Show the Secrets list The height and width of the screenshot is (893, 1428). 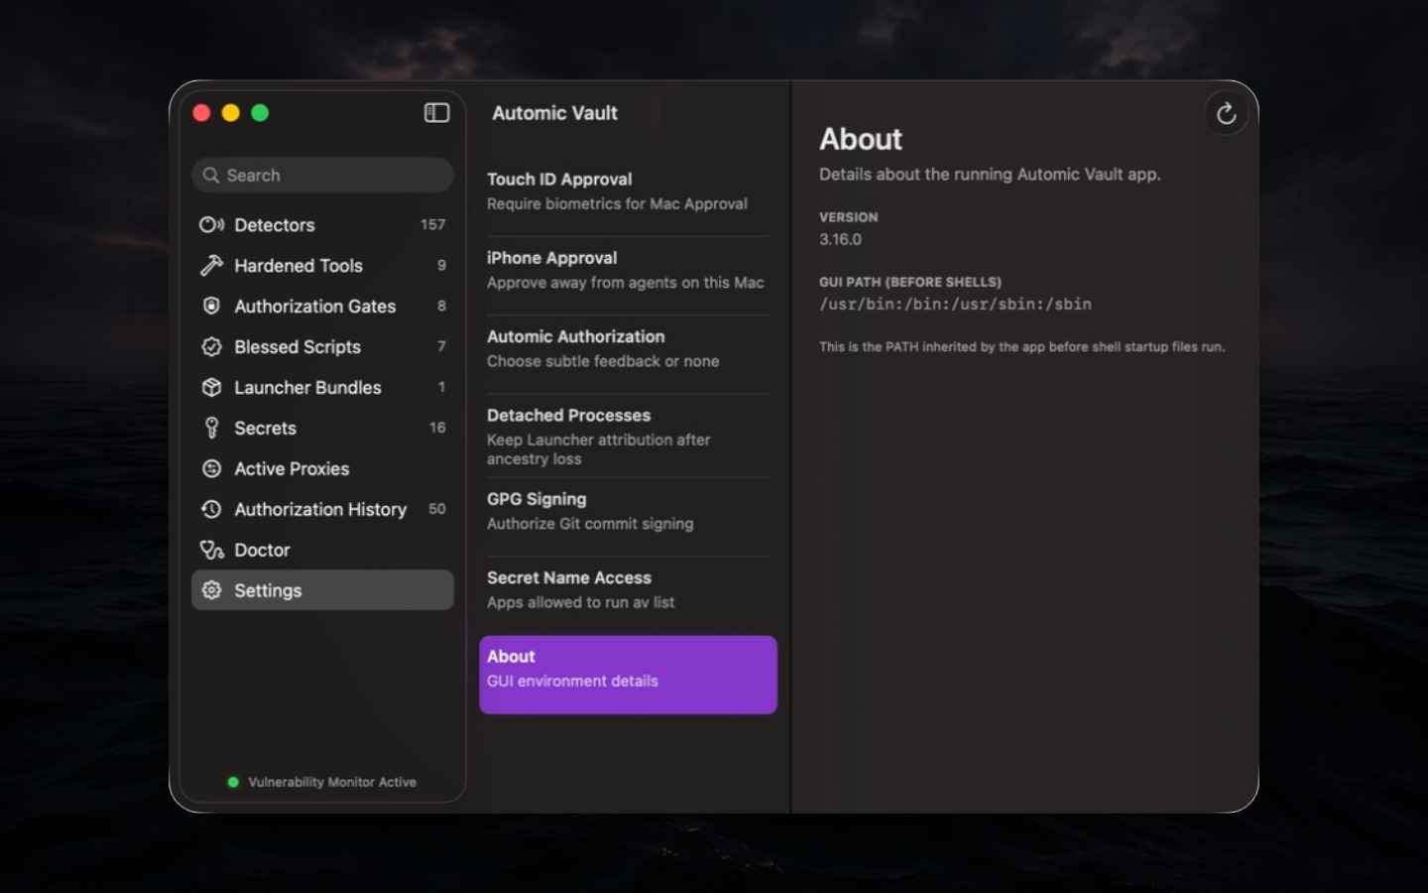[x=322, y=429]
